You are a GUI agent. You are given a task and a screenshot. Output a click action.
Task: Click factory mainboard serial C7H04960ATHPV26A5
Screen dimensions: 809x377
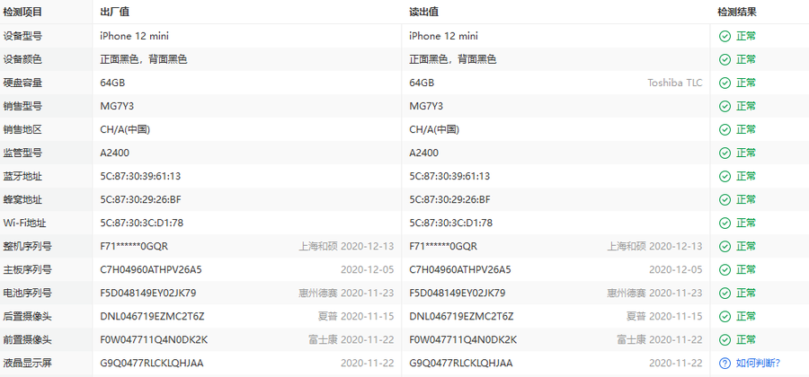(151, 270)
